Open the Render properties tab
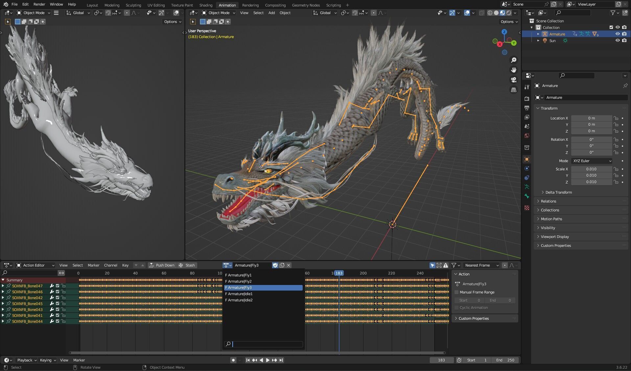 (x=527, y=98)
